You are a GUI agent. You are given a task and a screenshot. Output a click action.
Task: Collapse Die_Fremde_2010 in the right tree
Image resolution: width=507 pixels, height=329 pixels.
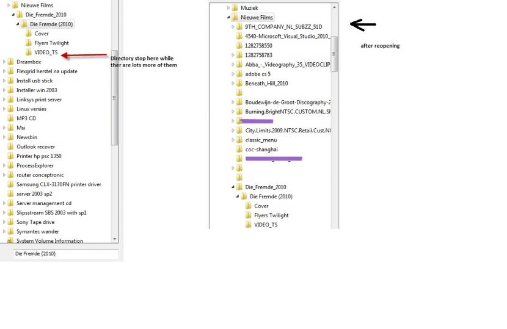[233, 187]
